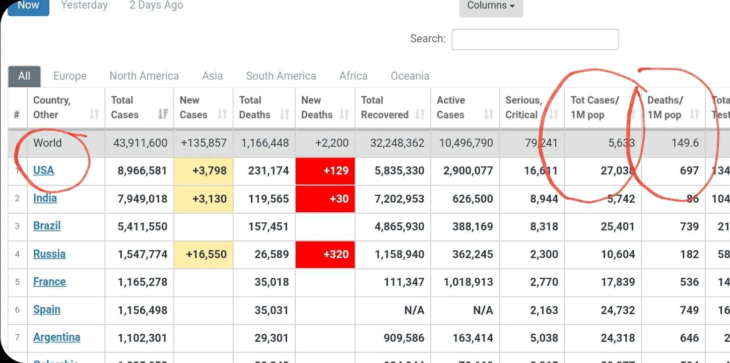Sort by Deaths/1M pop icon
Viewport: 730px width, 363px height.
click(694, 114)
